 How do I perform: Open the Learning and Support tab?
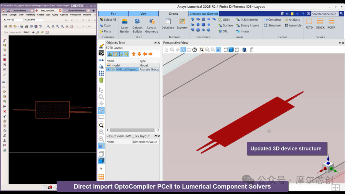point(204,14)
